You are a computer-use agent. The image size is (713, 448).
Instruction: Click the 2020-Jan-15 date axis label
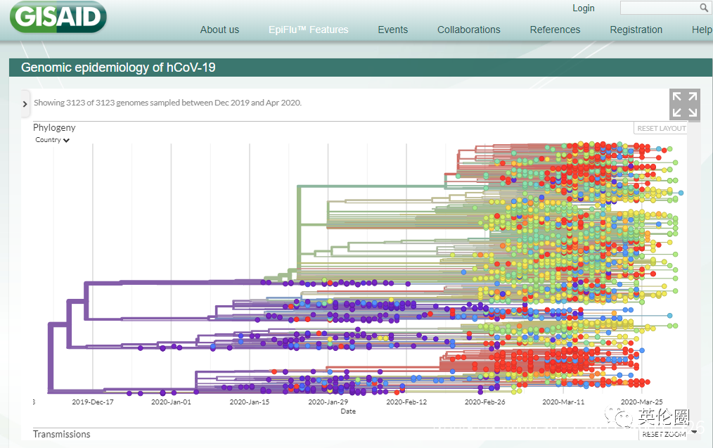tap(250, 402)
